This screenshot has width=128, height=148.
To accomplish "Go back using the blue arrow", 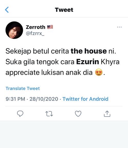I will coord(7,10).
